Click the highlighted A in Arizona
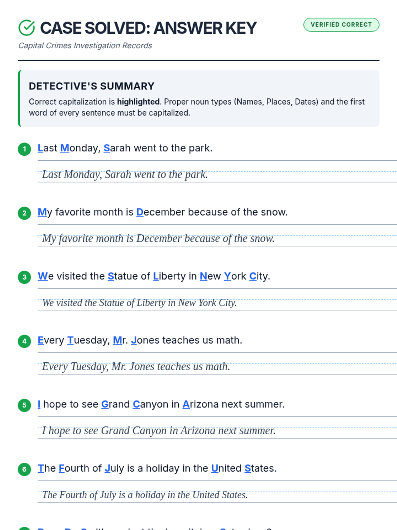The width and height of the screenshot is (397, 530). tap(186, 404)
